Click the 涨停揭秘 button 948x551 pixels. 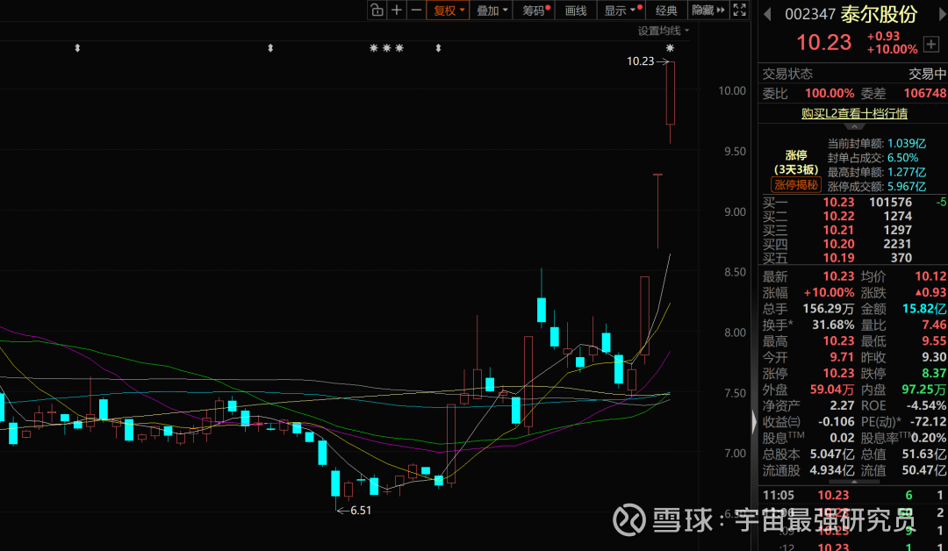pos(795,185)
